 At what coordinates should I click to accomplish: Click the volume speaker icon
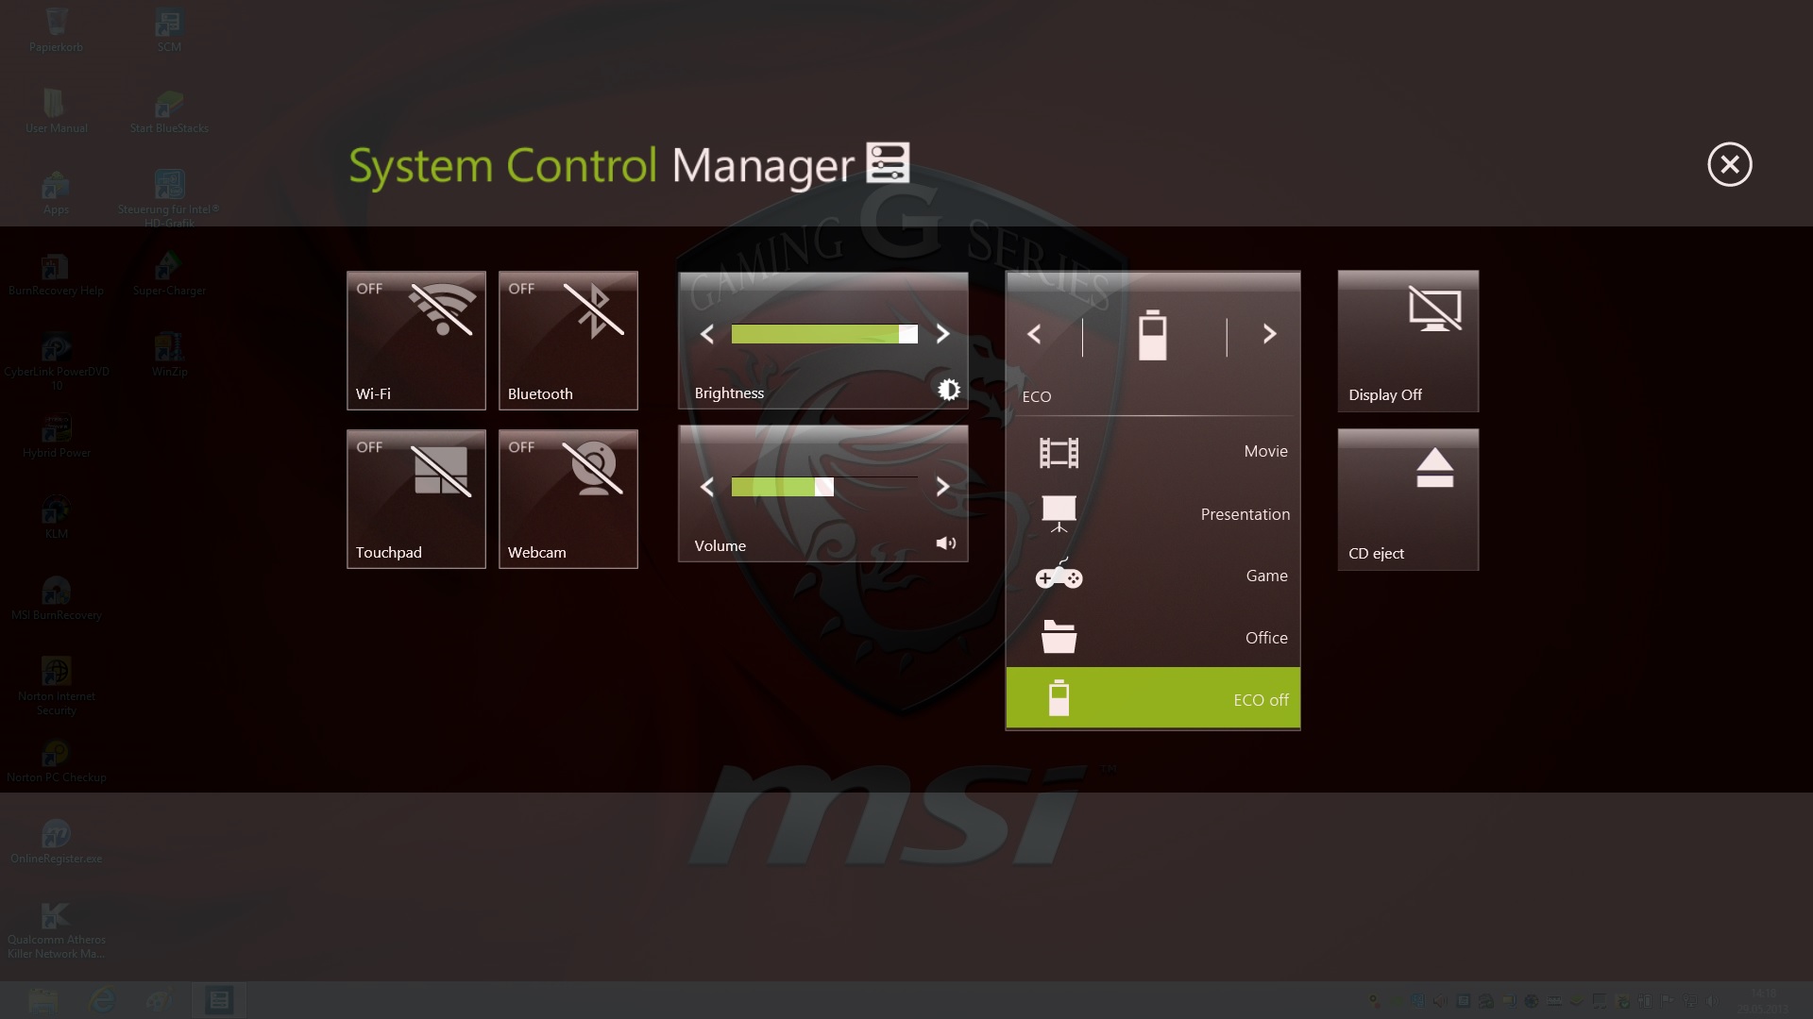(945, 543)
